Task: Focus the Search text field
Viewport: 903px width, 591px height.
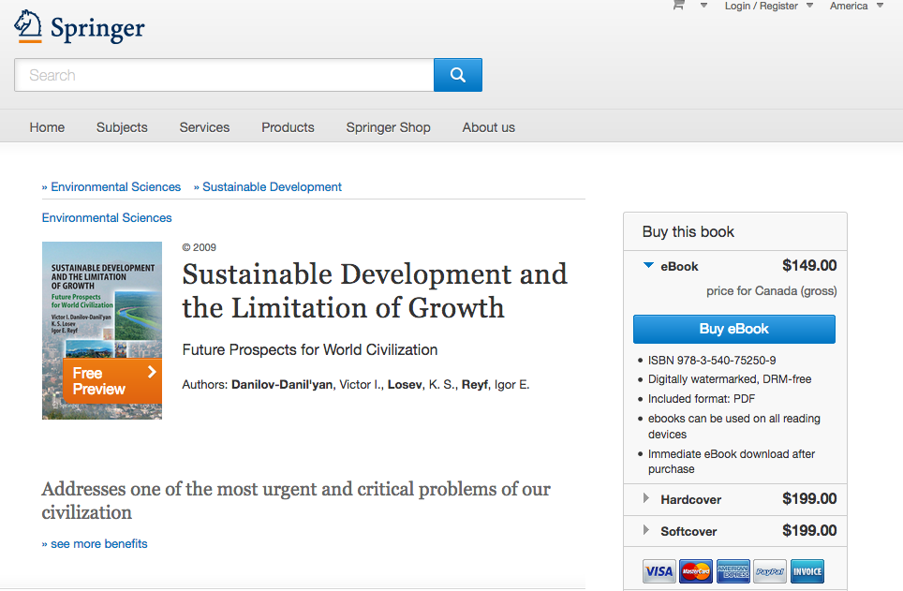Action: (224, 75)
